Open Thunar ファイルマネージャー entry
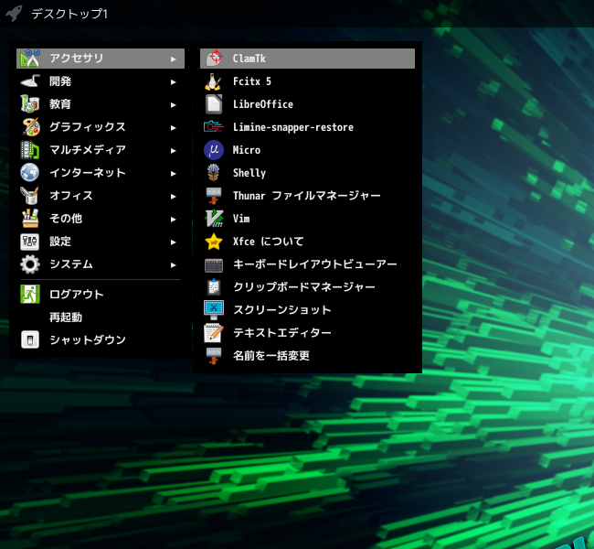Image resolution: width=594 pixels, height=549 pixels. 307,196
